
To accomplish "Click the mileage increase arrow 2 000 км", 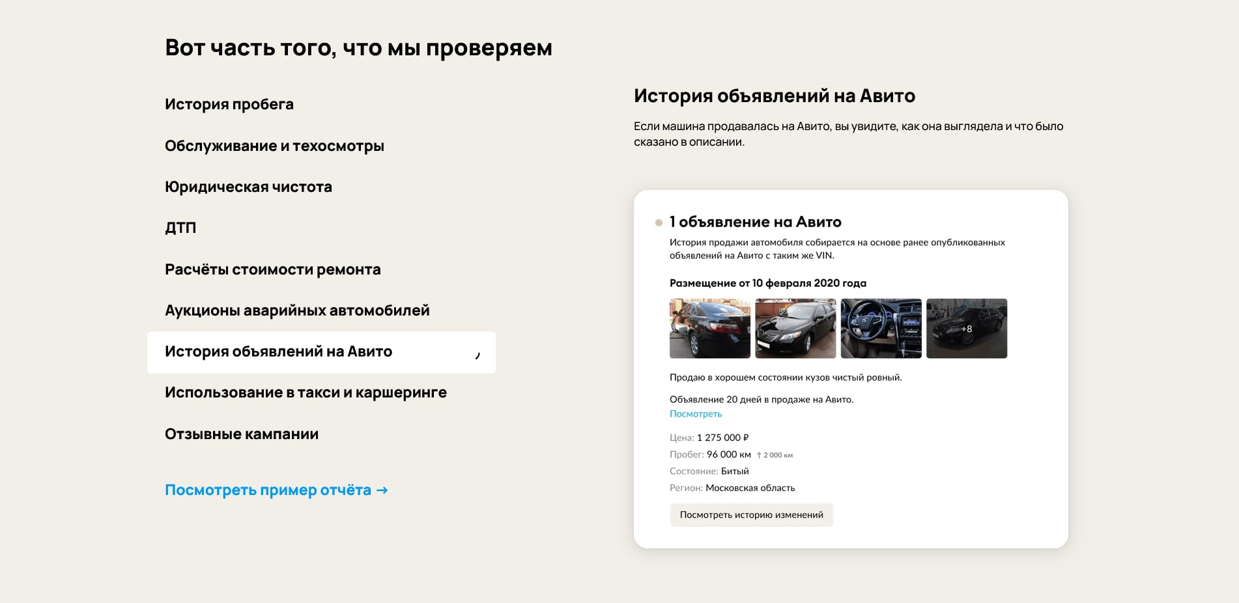I will click(775, 455).
